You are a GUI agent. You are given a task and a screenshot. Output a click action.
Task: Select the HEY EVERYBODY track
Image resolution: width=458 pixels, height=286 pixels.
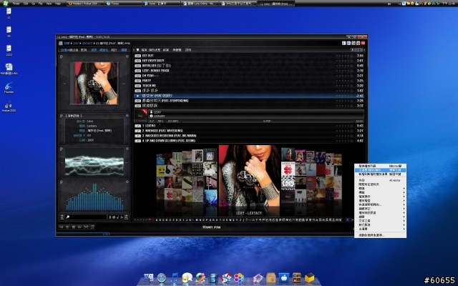[249, 61]
